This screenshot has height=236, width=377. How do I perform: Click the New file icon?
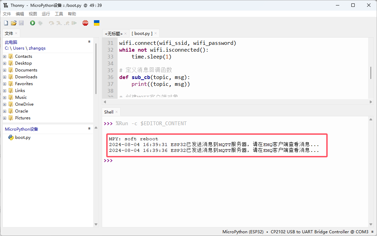click(x=6, y=23)
